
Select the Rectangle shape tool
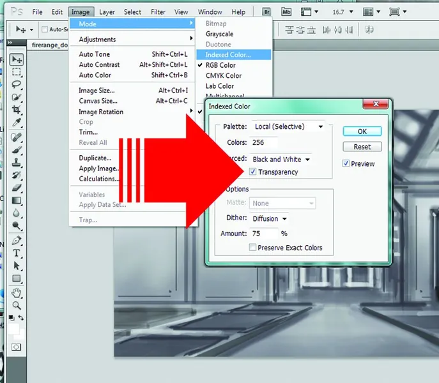point(17,278)
